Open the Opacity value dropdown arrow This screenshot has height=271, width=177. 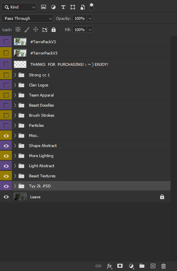pyautogui.click(x=90, y=19)
